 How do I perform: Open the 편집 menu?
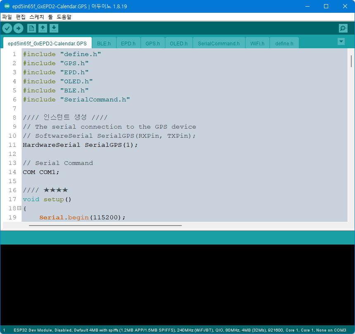click(x=21, y=17)
